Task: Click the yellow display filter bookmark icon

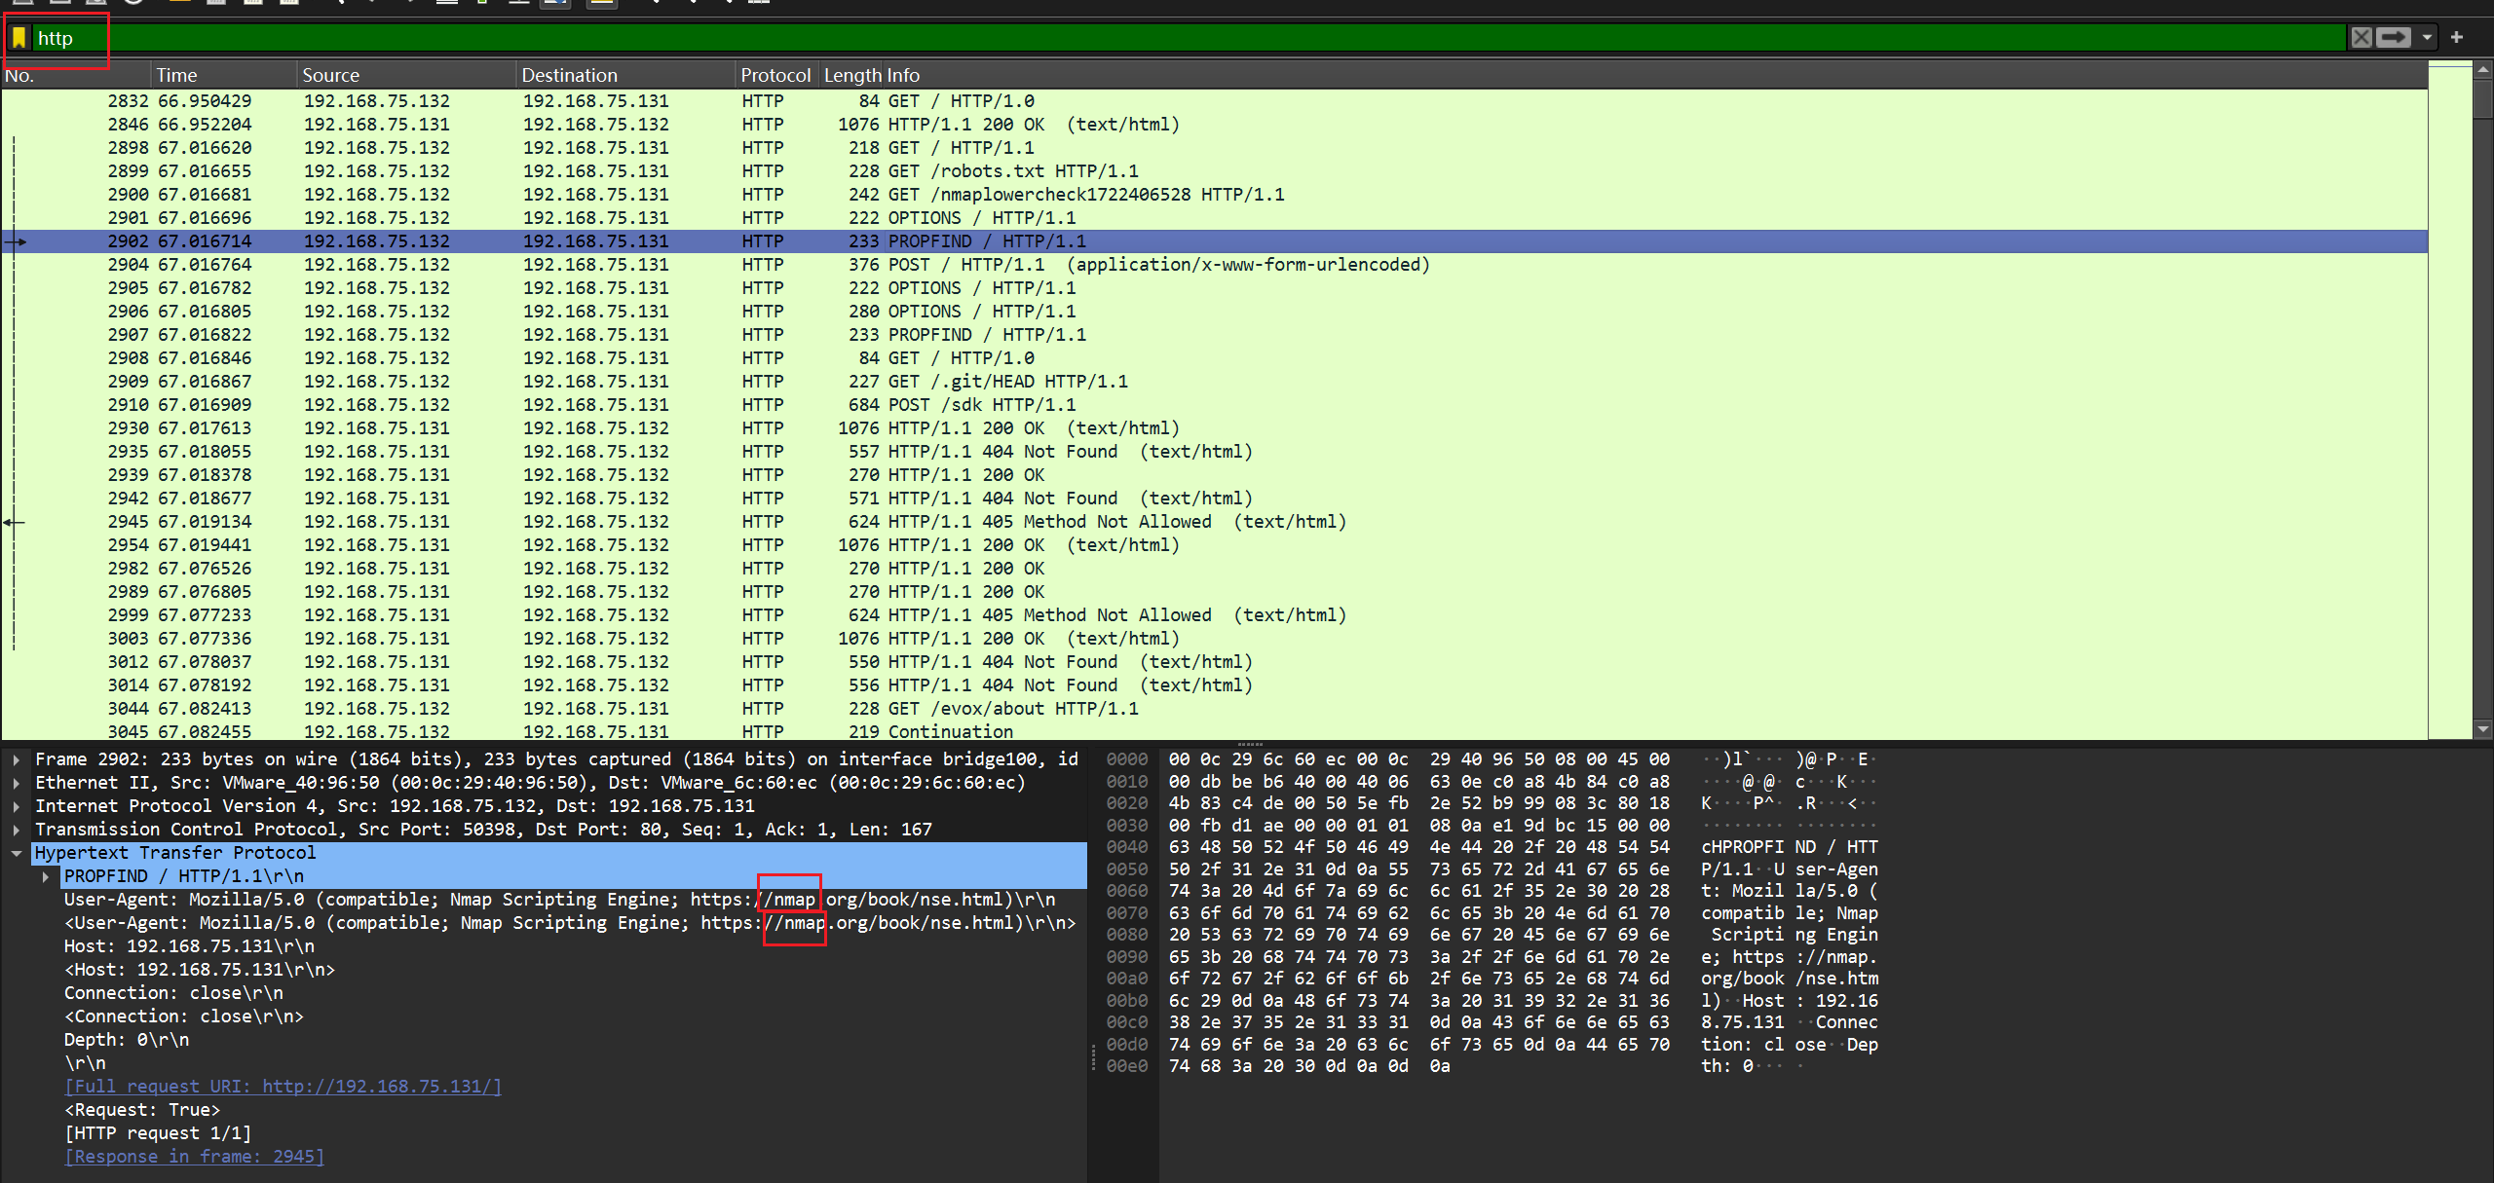Action: [19, 38]
